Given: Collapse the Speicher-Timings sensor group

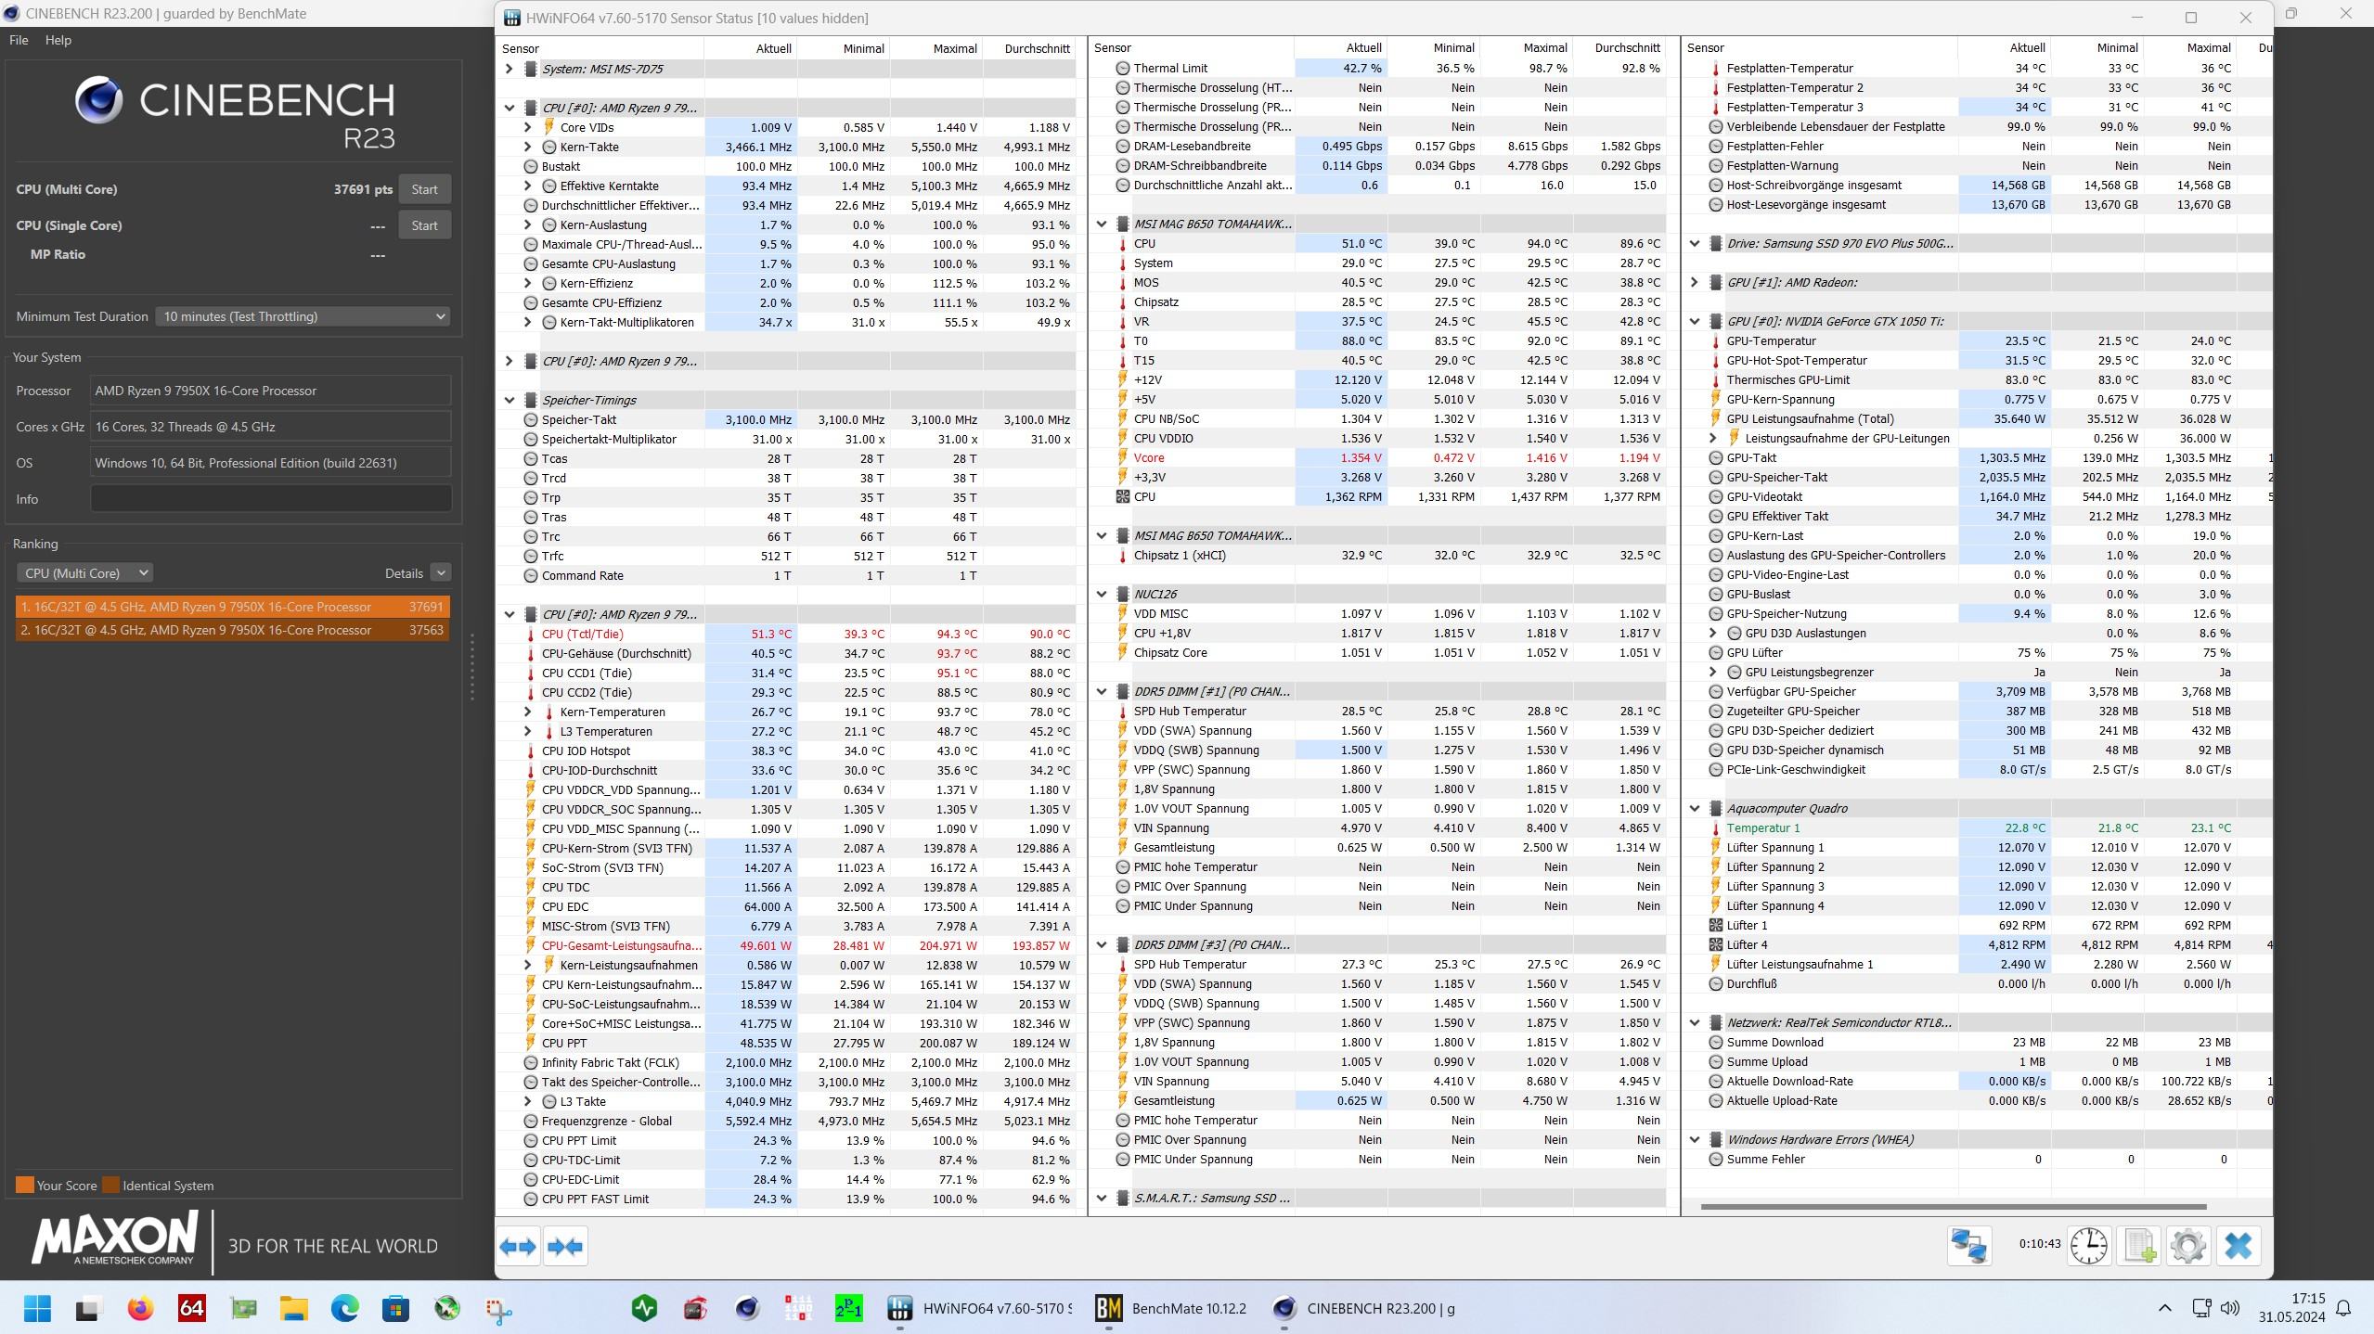Looking at the screenshot, I should point(509,400).
